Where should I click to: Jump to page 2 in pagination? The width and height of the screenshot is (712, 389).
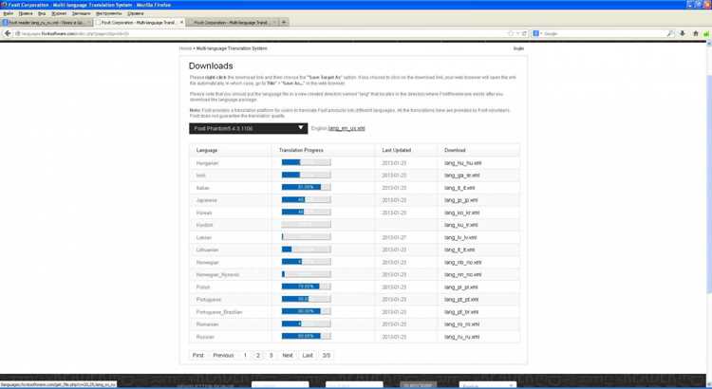[258, 356]
